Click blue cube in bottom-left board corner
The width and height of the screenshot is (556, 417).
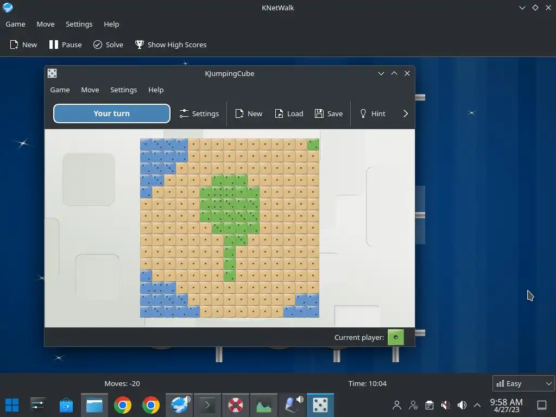click(146, 311)
